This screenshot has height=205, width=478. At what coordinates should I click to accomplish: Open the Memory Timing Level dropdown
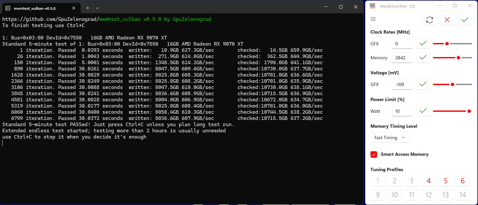pos(390,138)
